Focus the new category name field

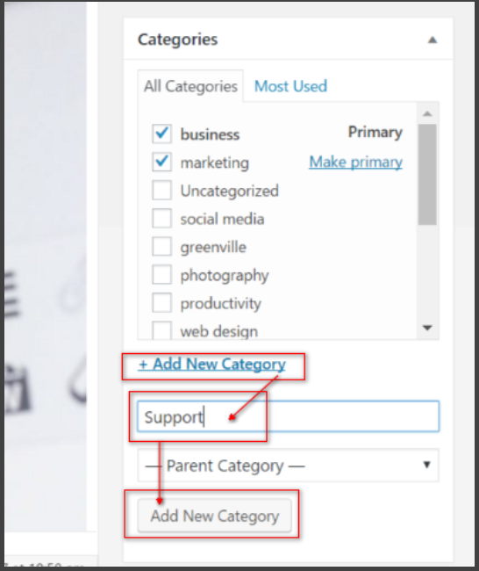[x=288, y=416]
